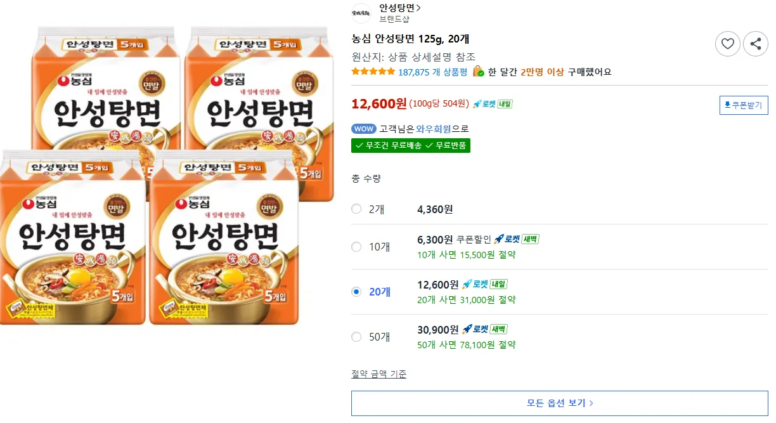Viewport: 776px width, 423px height.
Task: Open the 안성탕면 brand shop link
Action: [399, 8]
